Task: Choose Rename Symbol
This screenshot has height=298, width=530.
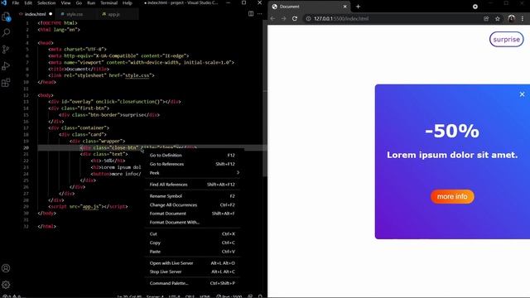Action: [192, 196]
